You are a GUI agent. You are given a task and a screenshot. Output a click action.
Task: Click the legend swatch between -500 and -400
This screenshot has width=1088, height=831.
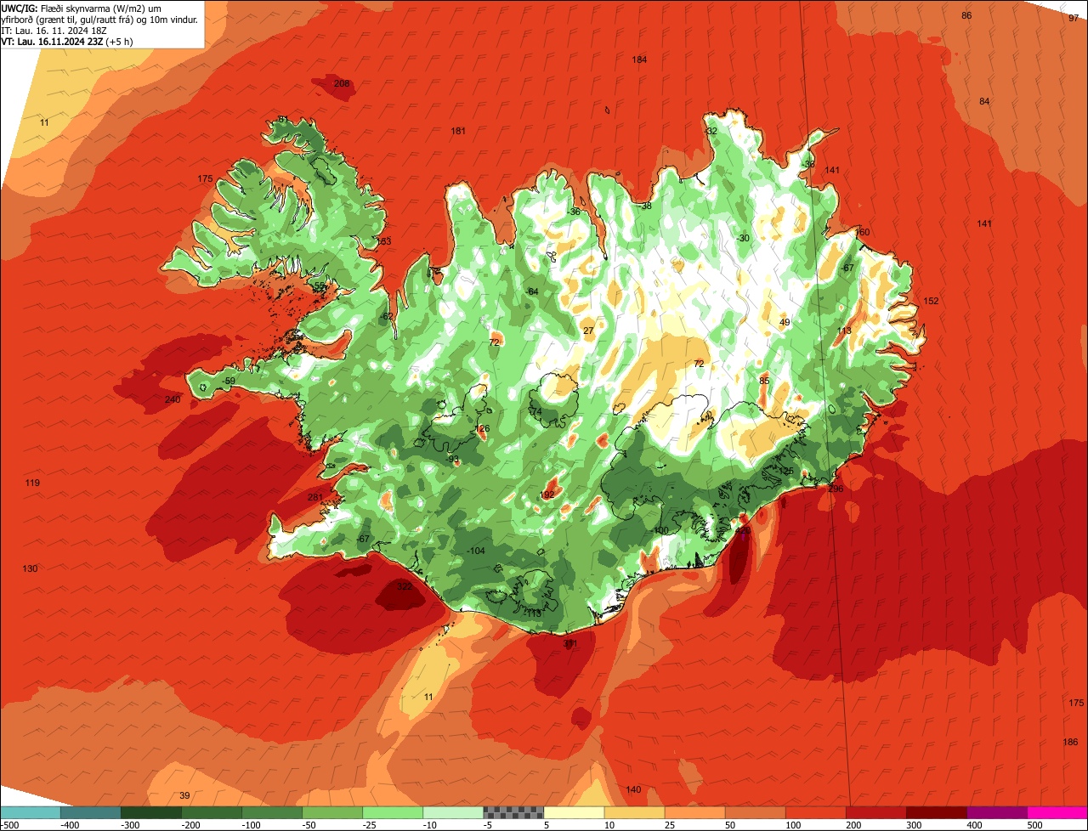pyautogui.click(x=30, y=812)
